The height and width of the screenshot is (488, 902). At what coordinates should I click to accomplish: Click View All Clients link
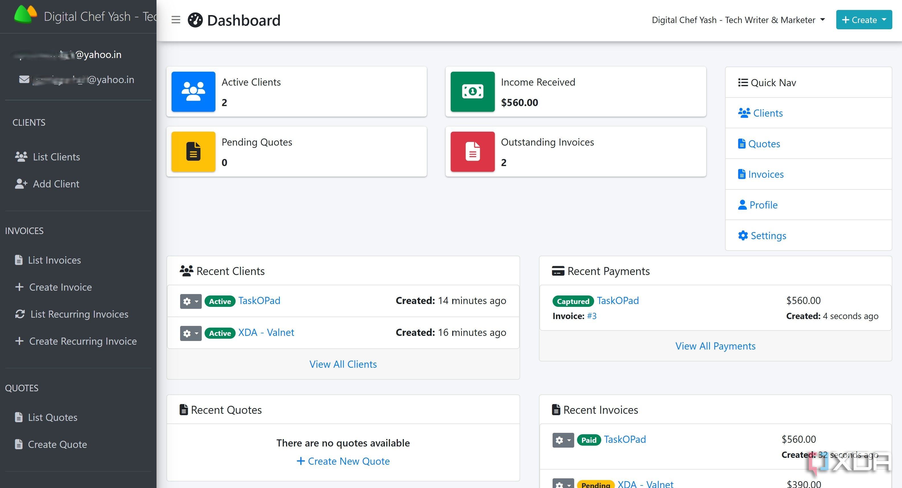(x=343, y=364)
